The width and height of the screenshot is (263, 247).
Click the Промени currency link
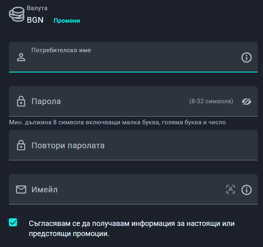(x=67, y=21)
